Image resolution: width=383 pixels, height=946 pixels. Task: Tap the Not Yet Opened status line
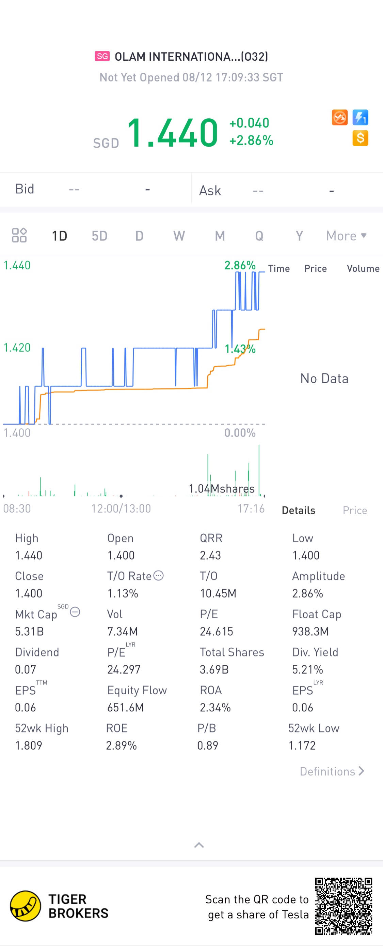(191, 77)
